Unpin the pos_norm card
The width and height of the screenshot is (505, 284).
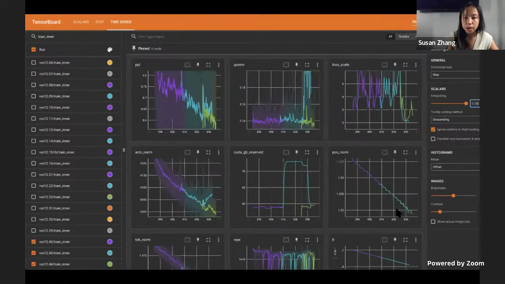coord(395,152)
